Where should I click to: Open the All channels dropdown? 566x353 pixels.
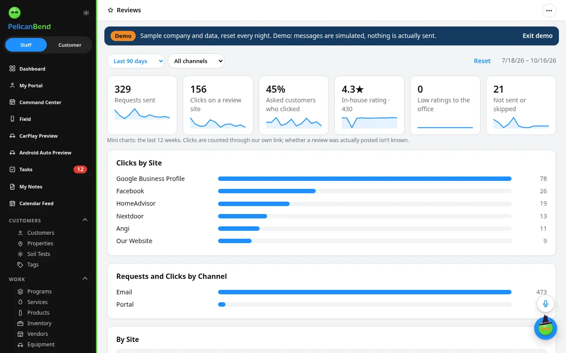[x=196, y=61]
